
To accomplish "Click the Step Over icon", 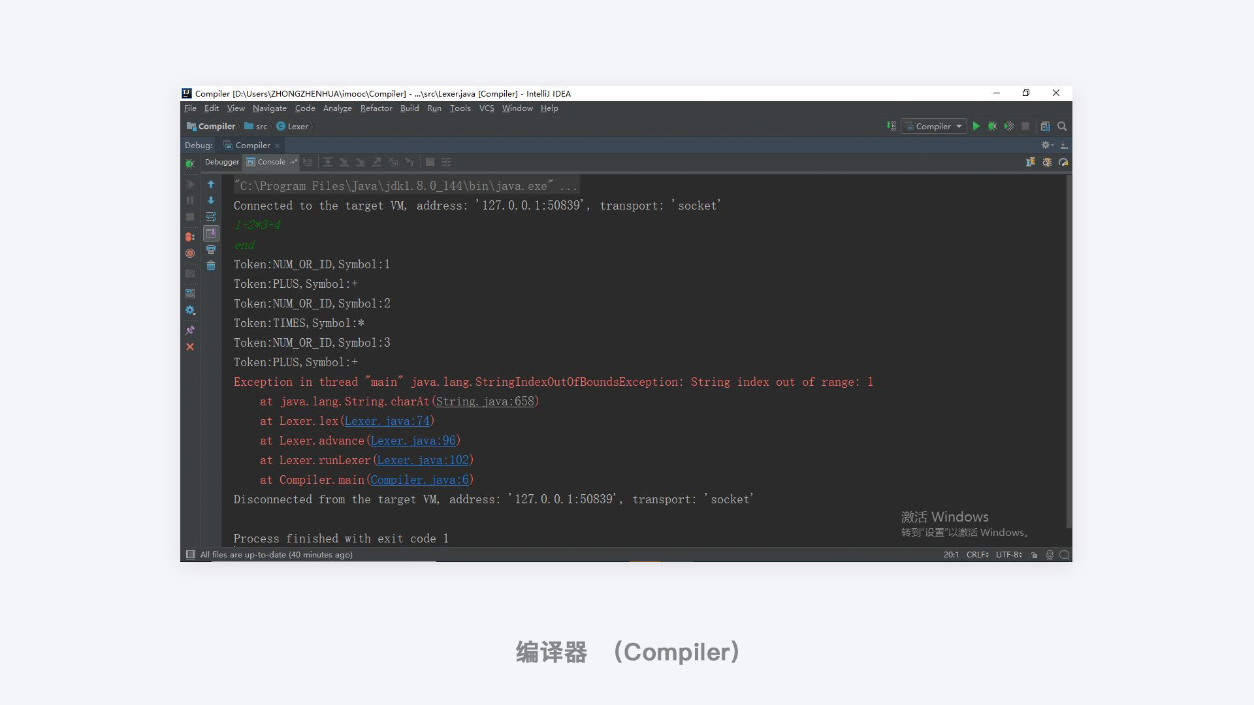I will [x=328, y=162].
